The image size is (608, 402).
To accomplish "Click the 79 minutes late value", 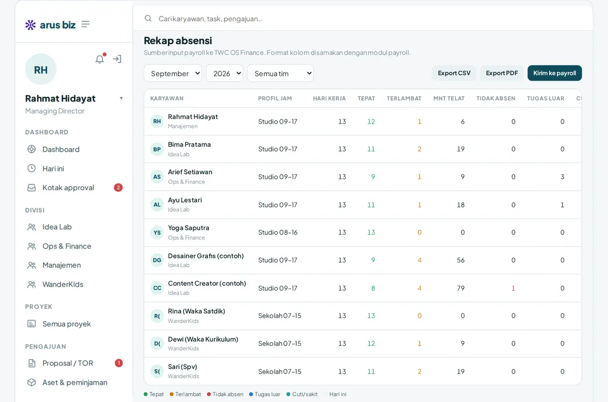I will coord(460,288).
